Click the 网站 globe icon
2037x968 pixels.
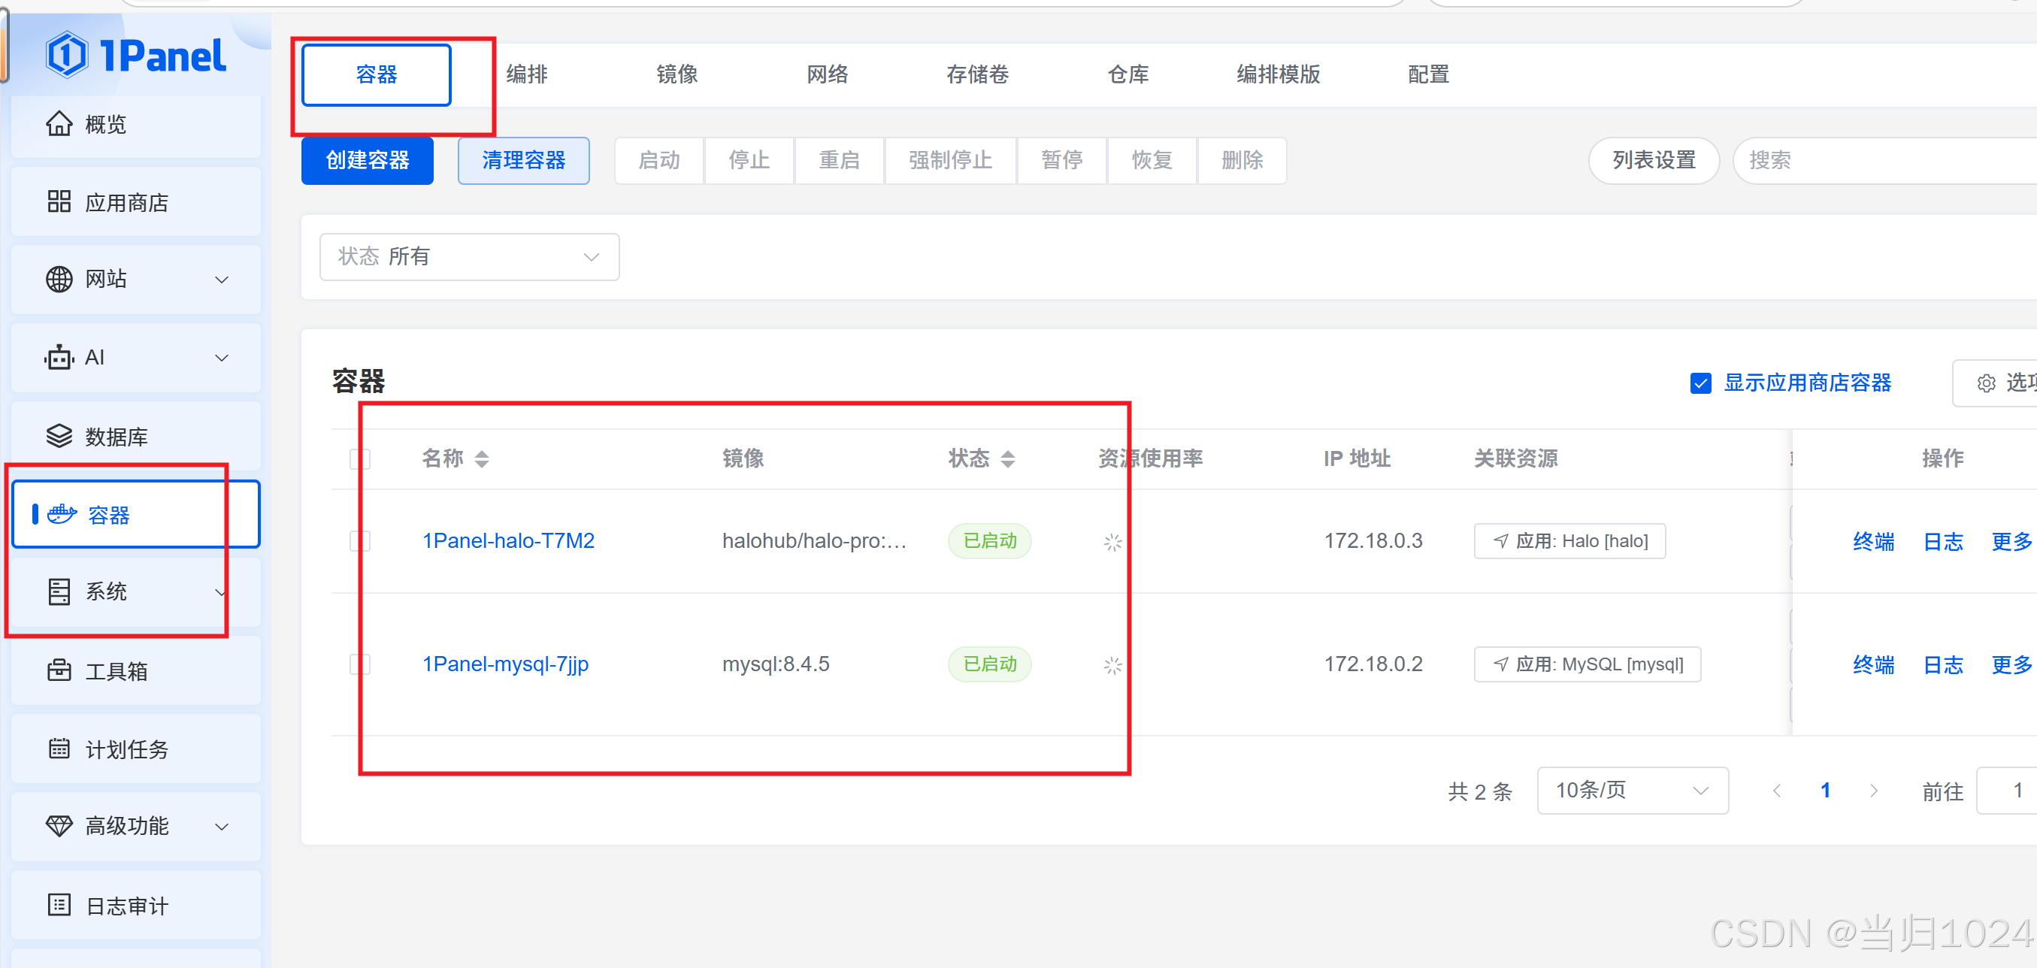[59, 279]
